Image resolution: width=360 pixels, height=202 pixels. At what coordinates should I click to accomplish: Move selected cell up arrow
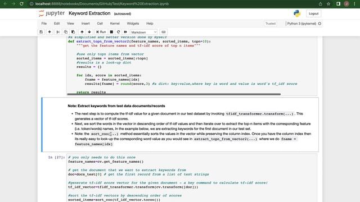pos(82,32)
